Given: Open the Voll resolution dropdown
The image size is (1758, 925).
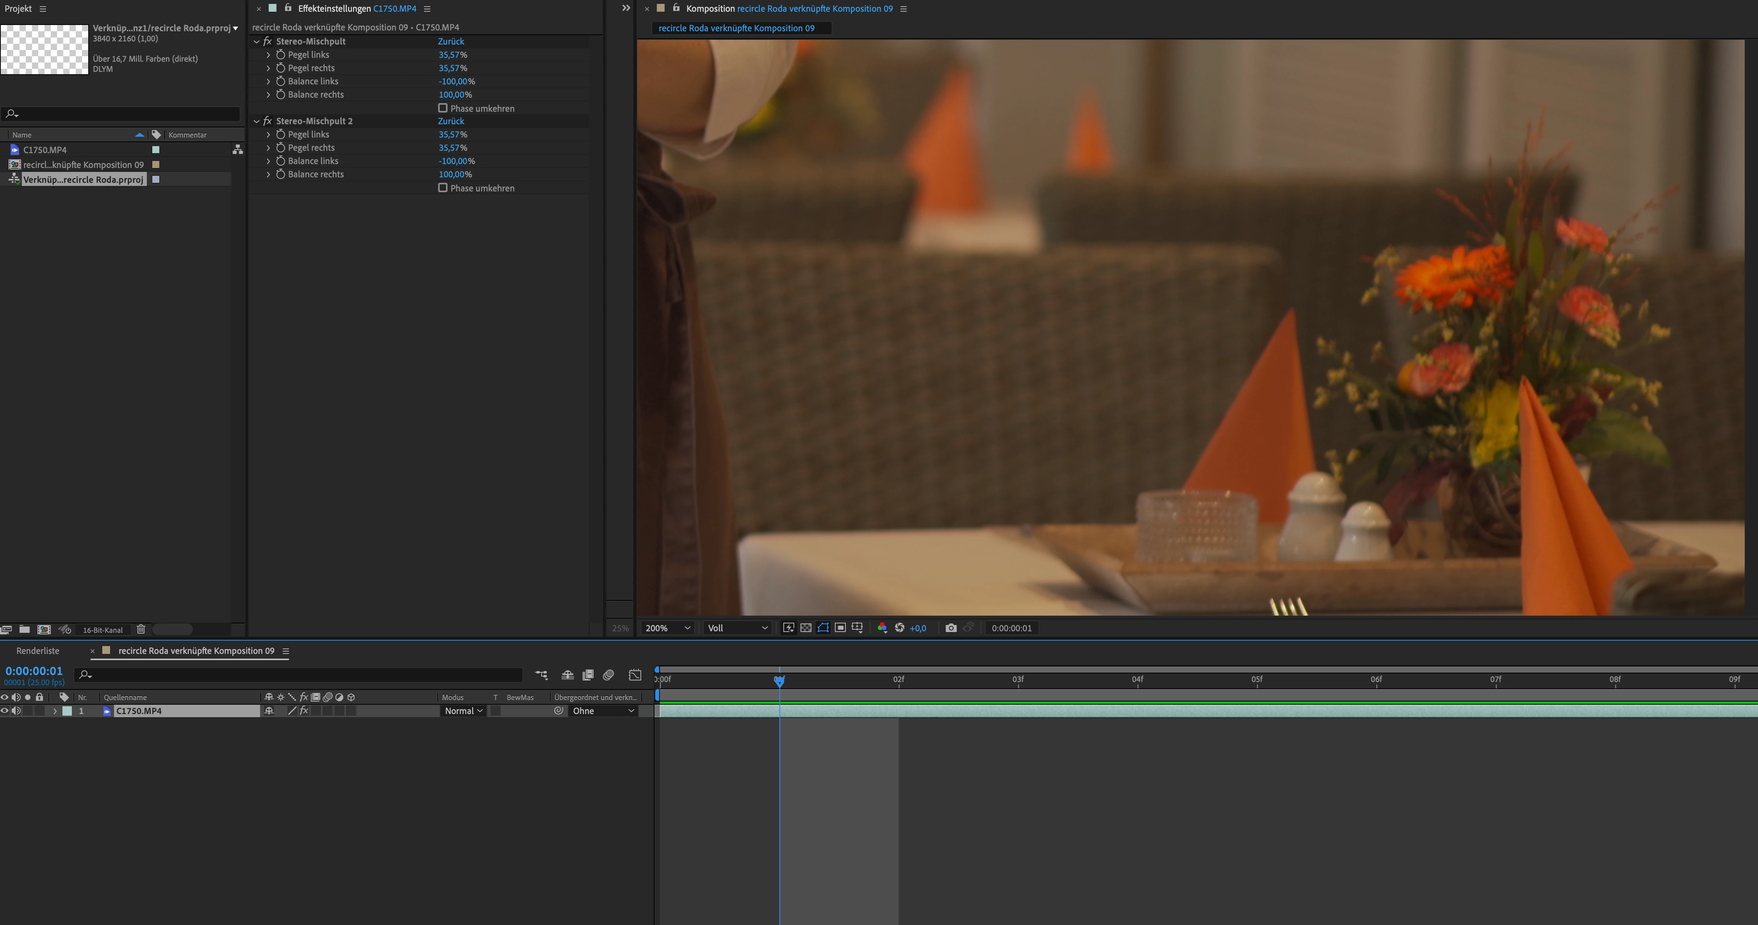Looking at the screenshot, I should (738, 628).
